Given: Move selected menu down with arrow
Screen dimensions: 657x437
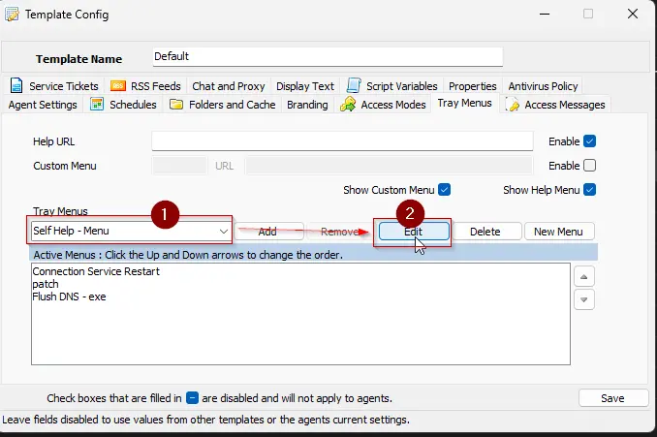Looking at the screenshot, I should click(x=584, y=299).
